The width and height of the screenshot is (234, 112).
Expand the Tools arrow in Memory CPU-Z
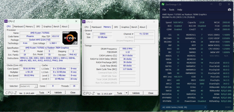127,93
